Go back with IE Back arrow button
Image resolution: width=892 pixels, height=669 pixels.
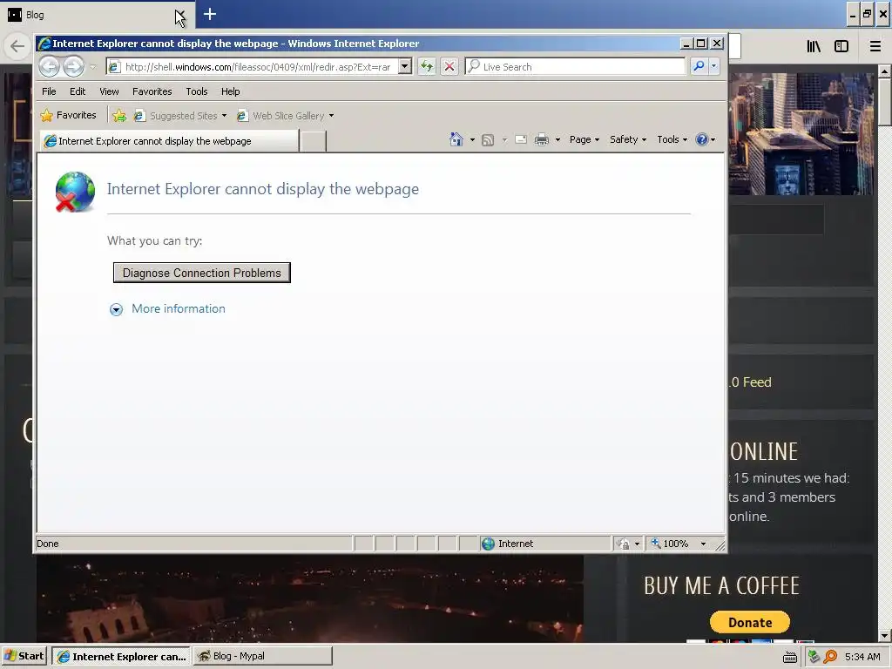click(x=50, y=66)
